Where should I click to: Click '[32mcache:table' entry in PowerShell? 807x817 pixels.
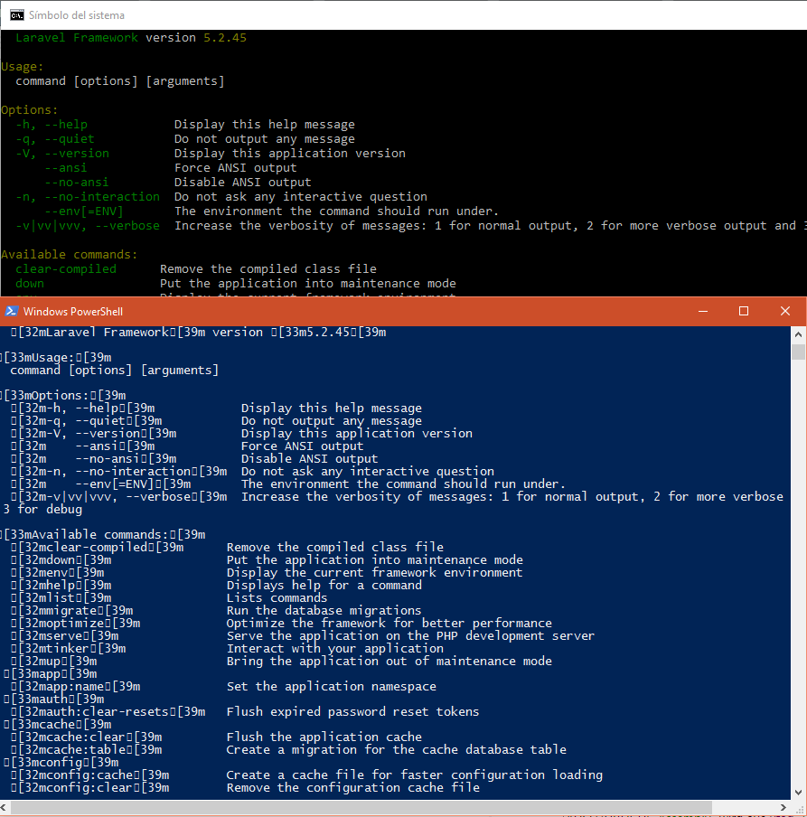click(x=87, y=750)
